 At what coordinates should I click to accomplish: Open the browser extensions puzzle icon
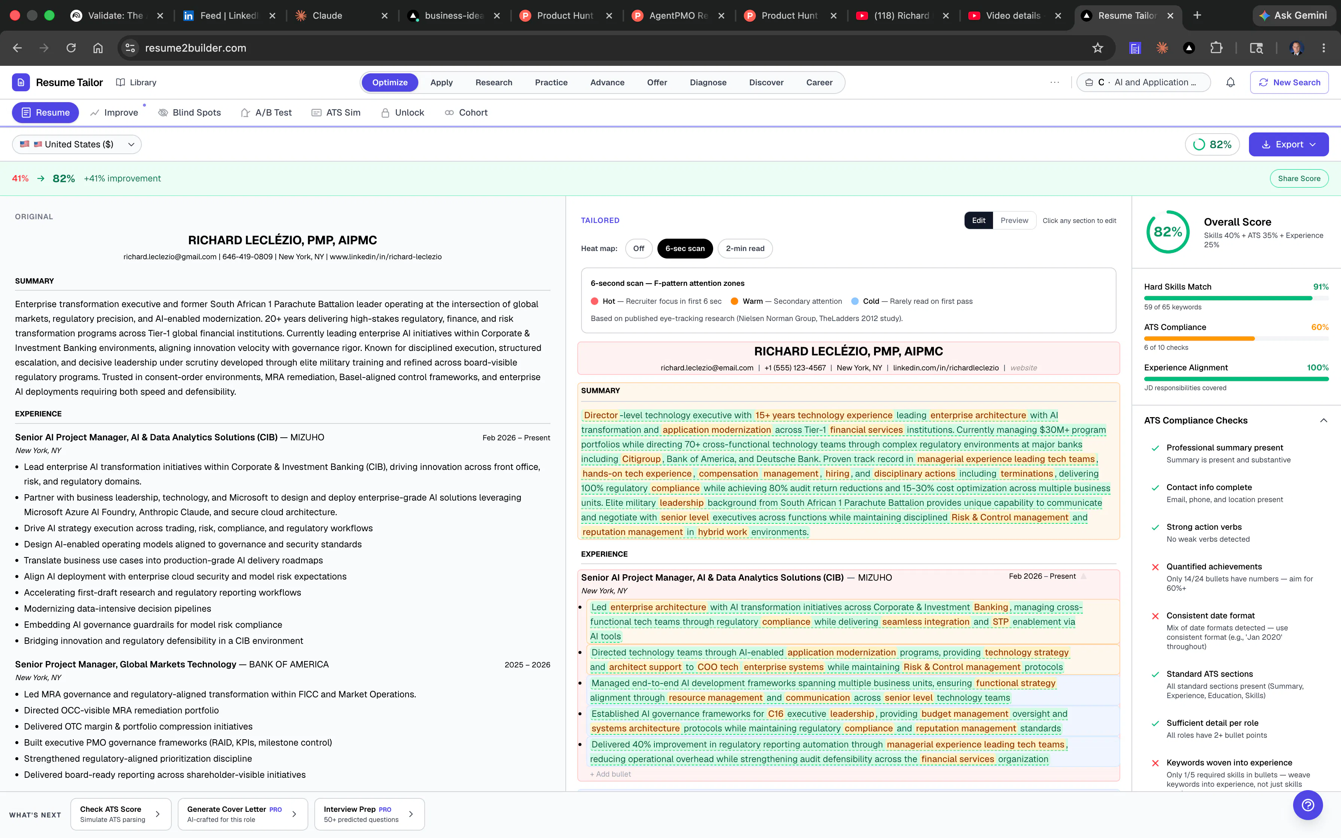pyautogui.click(x=1216, y=48)
